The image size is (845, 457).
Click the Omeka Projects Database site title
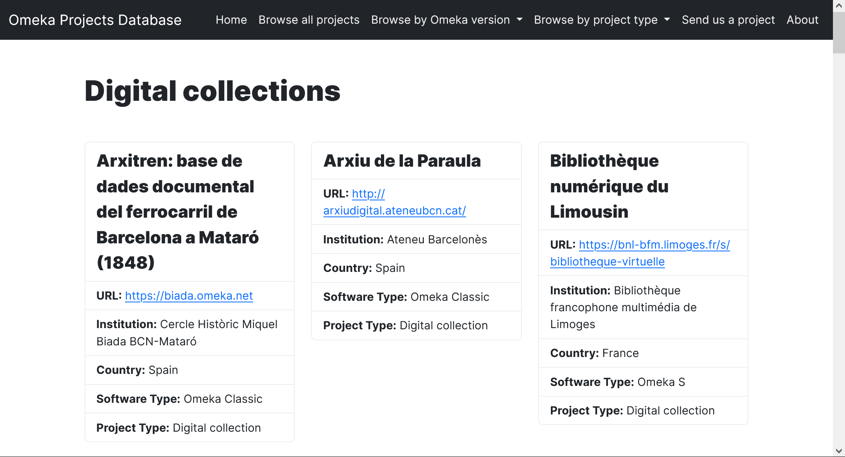click(x=95, y=20)
